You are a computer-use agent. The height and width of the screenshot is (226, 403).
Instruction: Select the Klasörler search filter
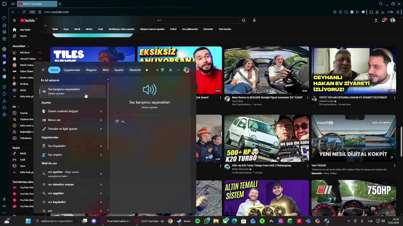(x=135, y=70)
